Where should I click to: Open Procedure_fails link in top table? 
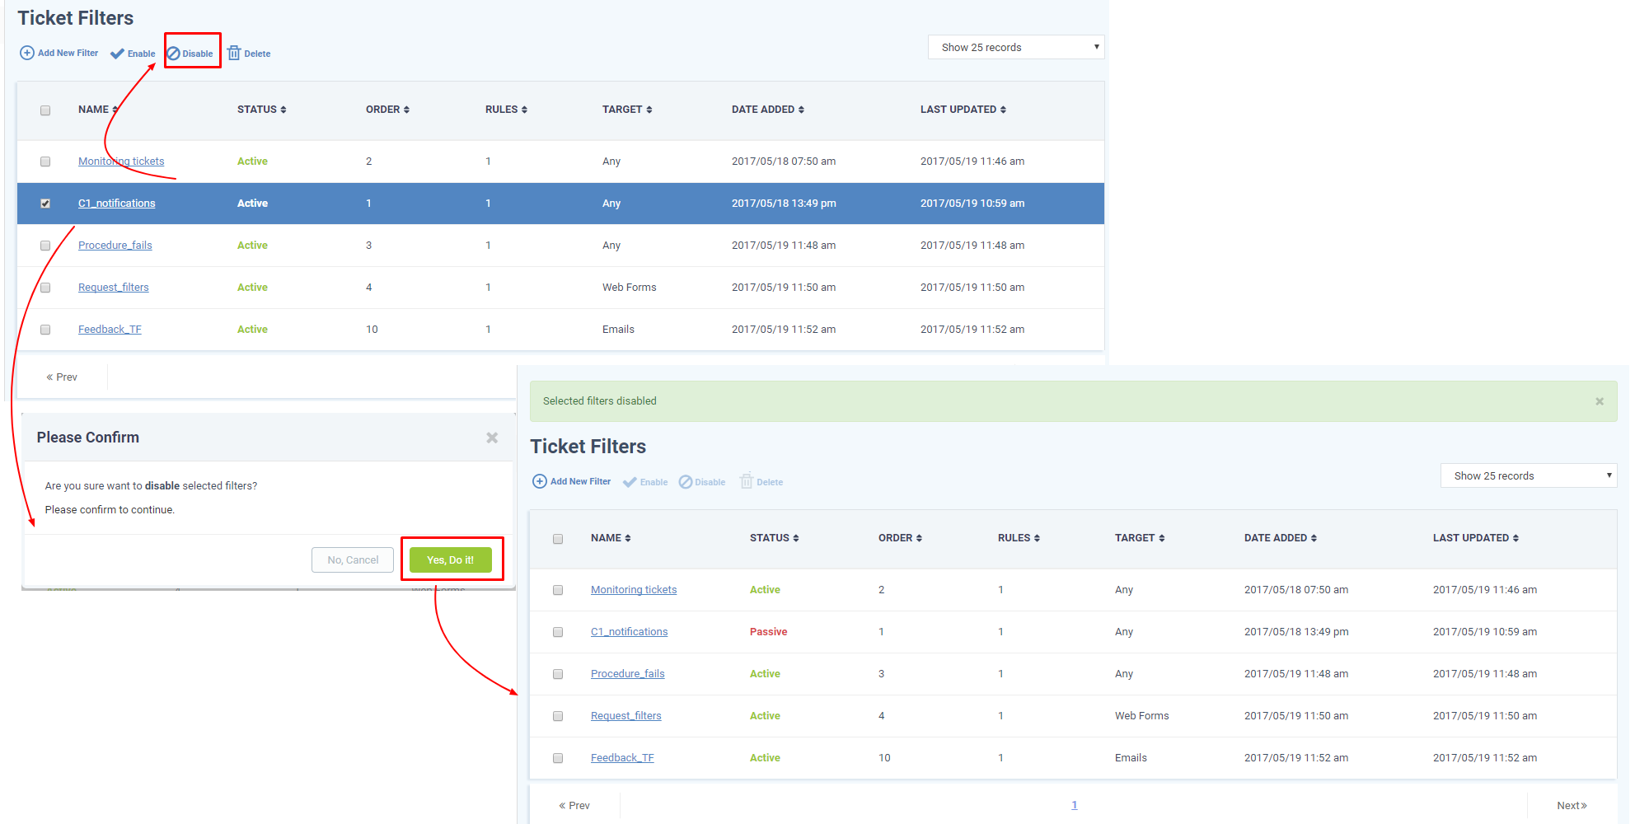[x=115, y=246]
